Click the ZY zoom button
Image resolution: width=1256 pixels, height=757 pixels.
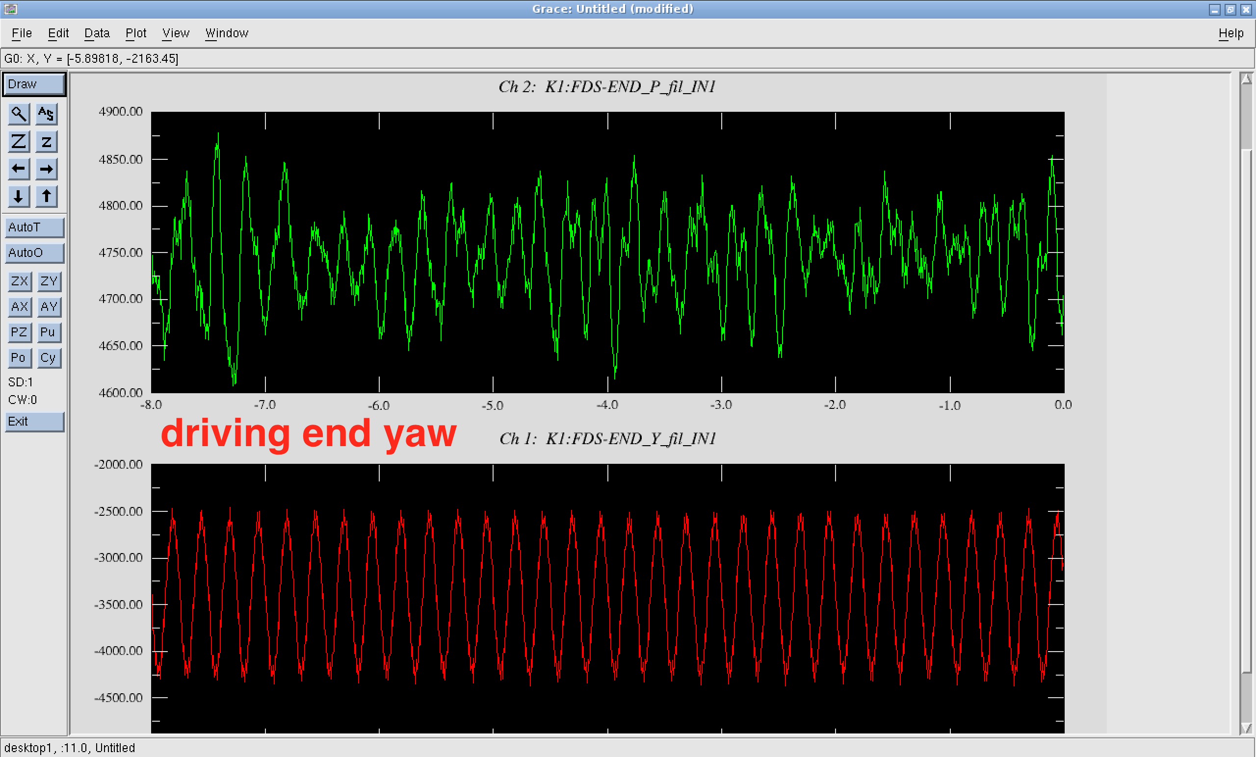click(x=50, y=281)
